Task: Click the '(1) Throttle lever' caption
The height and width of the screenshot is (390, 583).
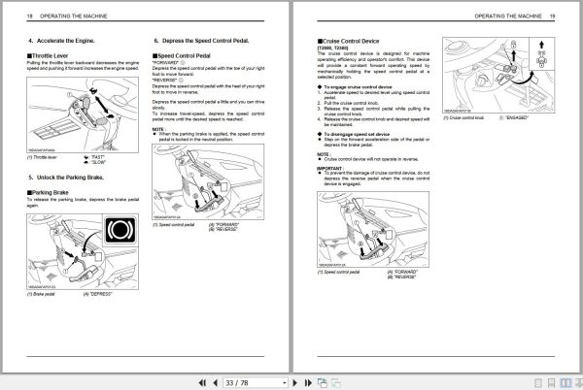Action: coord(42,157)
